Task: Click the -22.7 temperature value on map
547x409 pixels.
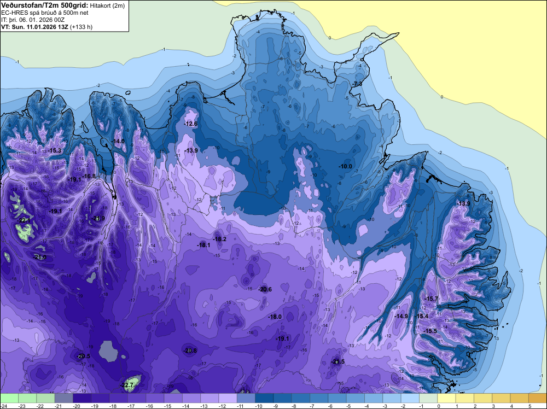Action: [127, 385]
